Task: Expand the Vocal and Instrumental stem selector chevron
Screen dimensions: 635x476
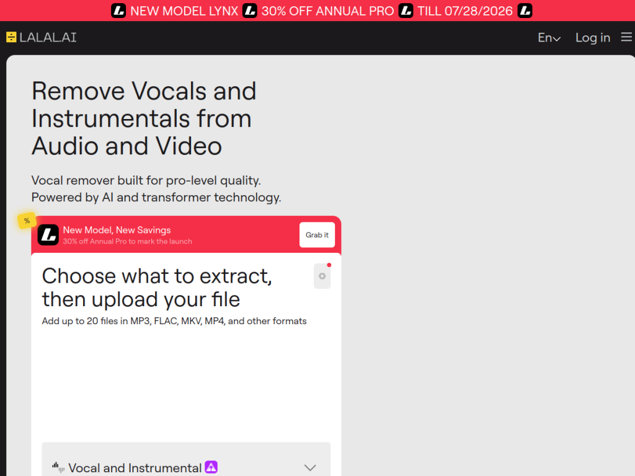Action: pos(310,467)
